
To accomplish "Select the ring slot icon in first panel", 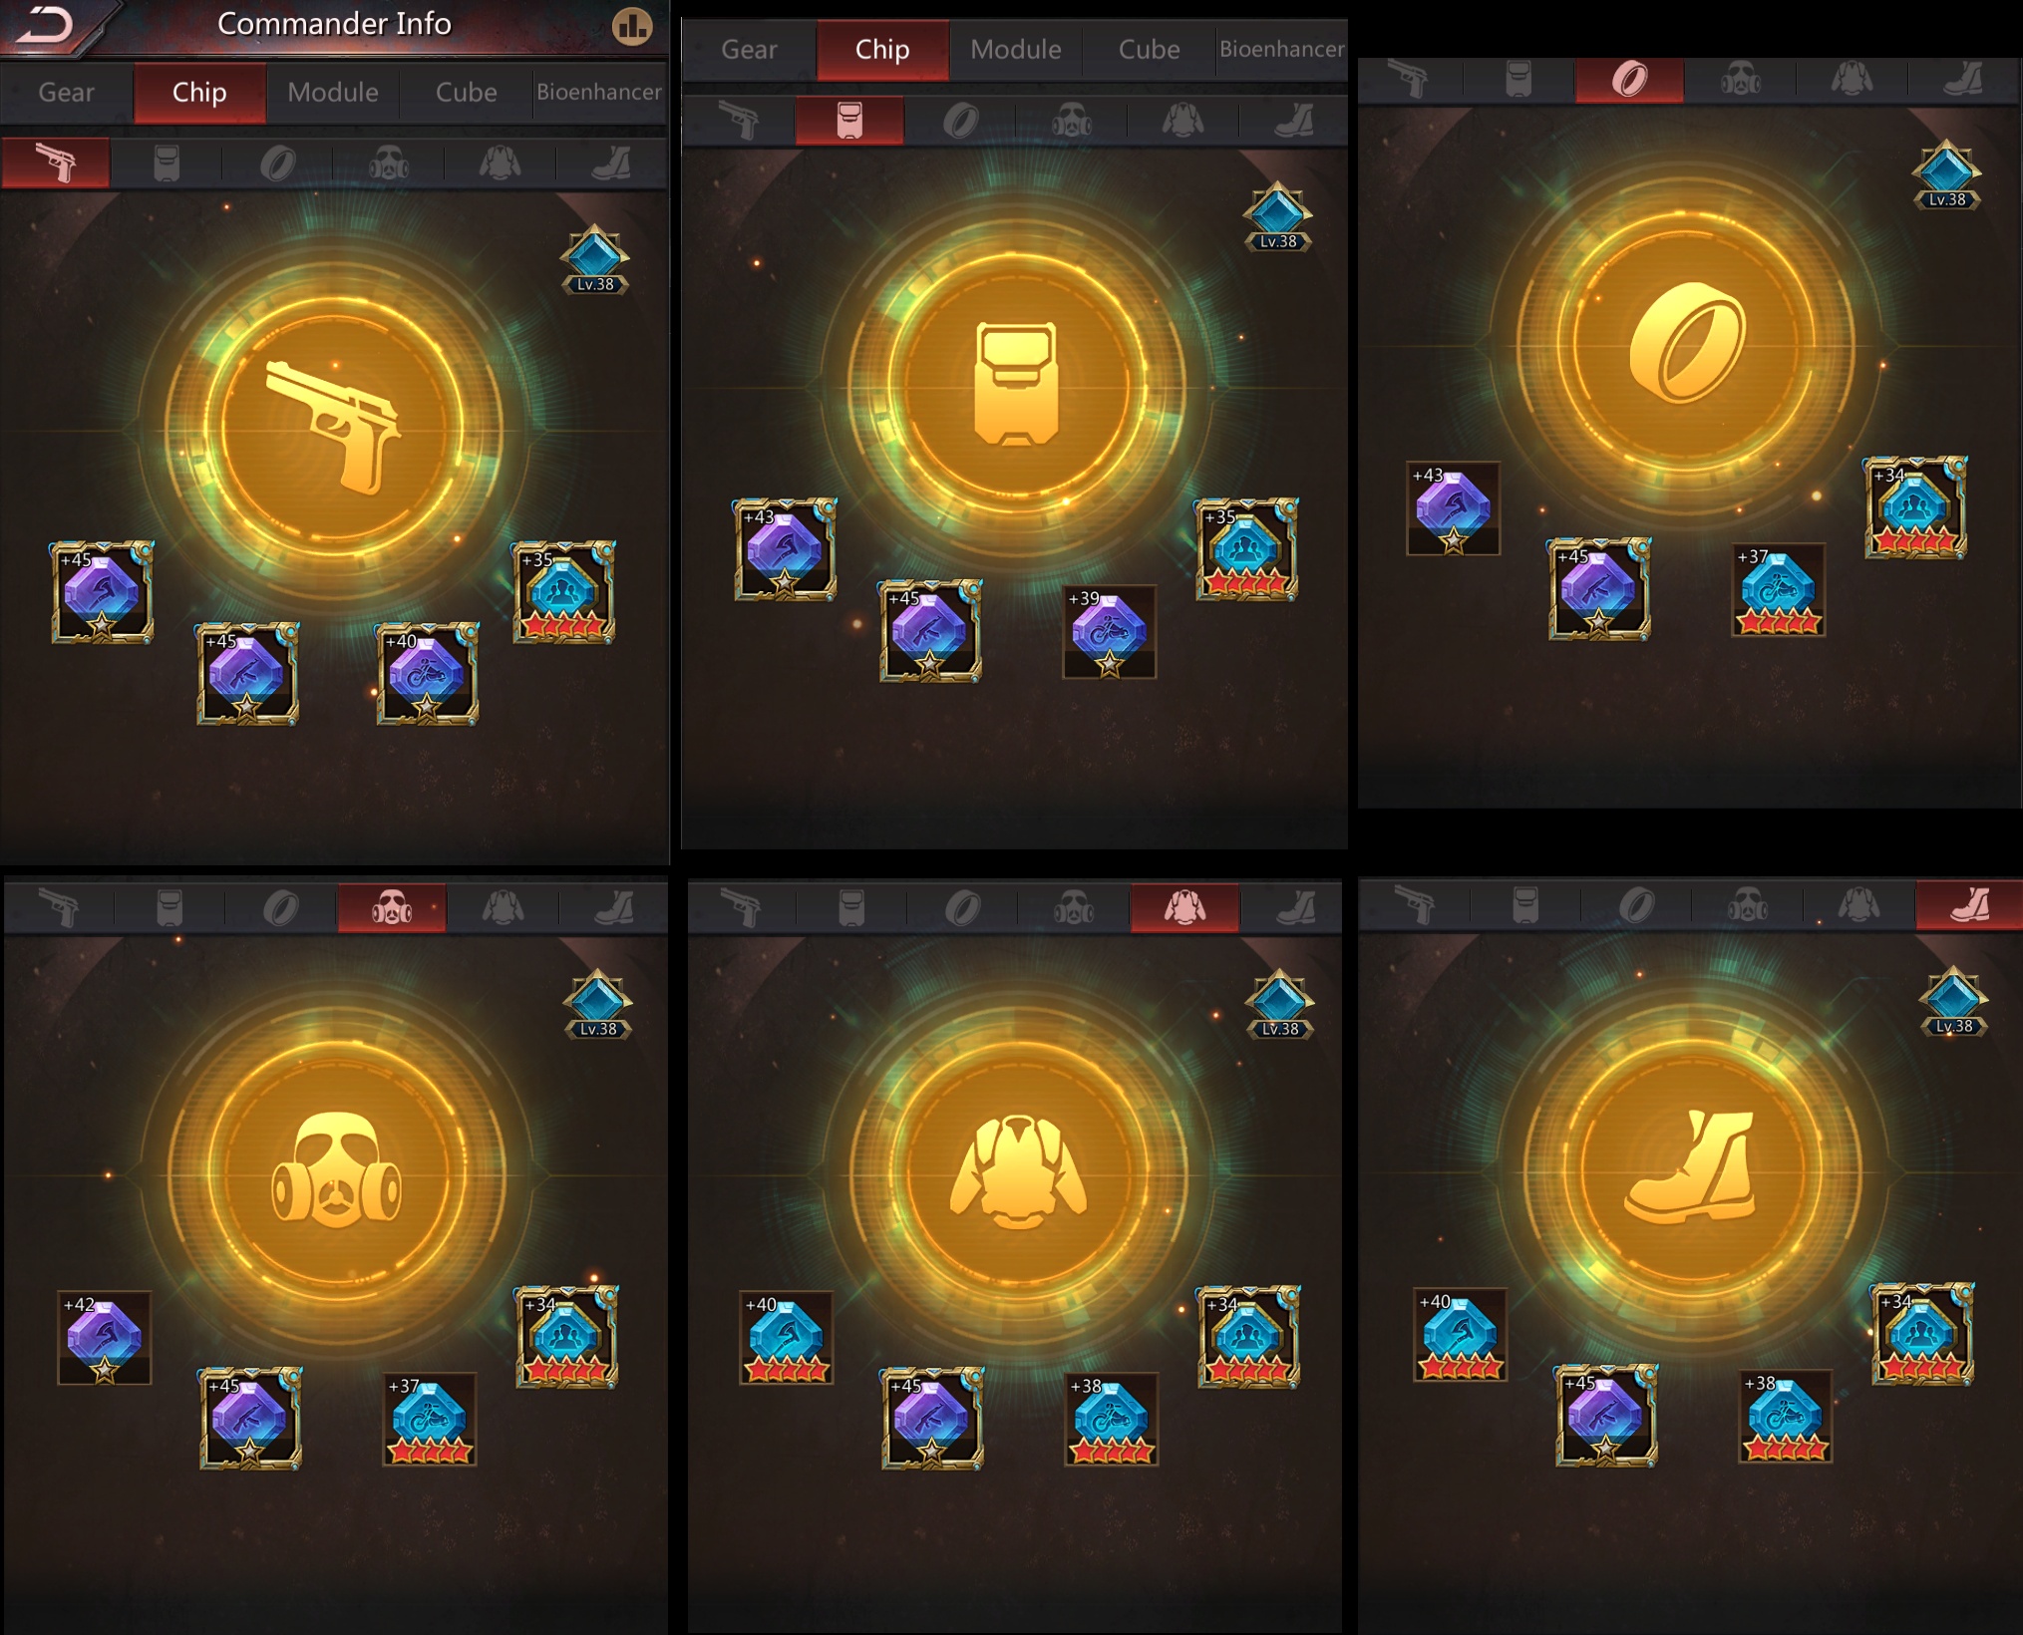I will pyautogui.click(x=277, y=163).
